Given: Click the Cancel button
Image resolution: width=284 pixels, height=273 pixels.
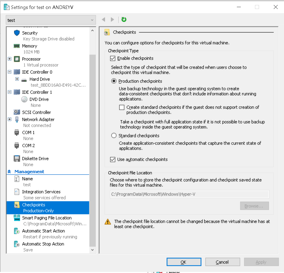Looking at the screenshot, I should 222,262.
